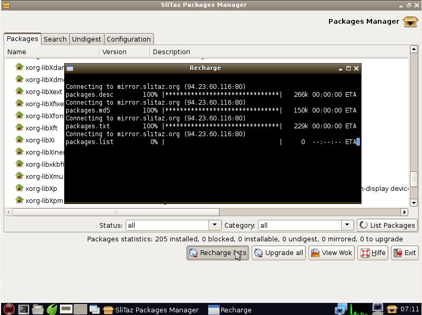
Task: Click the show desktop windows icon
Action: 95,309
